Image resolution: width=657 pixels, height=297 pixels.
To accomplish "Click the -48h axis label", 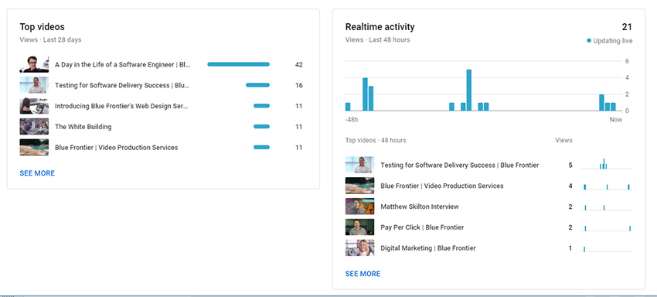I will (352, 120).
